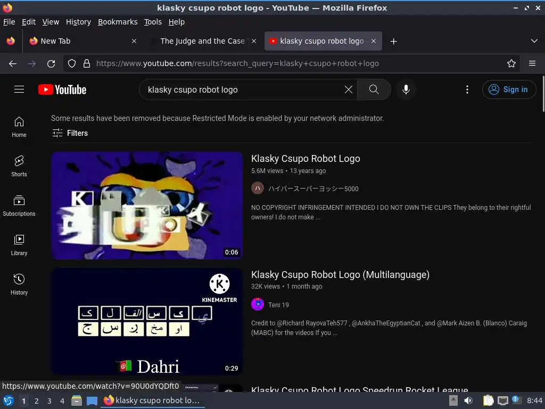Viewport: 545px width, 409px height.
Task: Open Firefox application hamburger menu
Action: [532, 64]
